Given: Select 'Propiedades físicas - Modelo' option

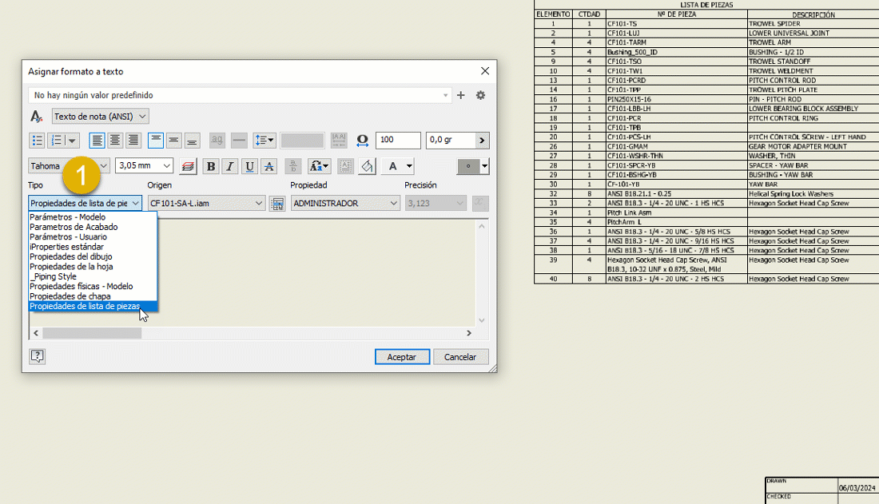Looking at the screenshot, I should click(x=93, y=286).
